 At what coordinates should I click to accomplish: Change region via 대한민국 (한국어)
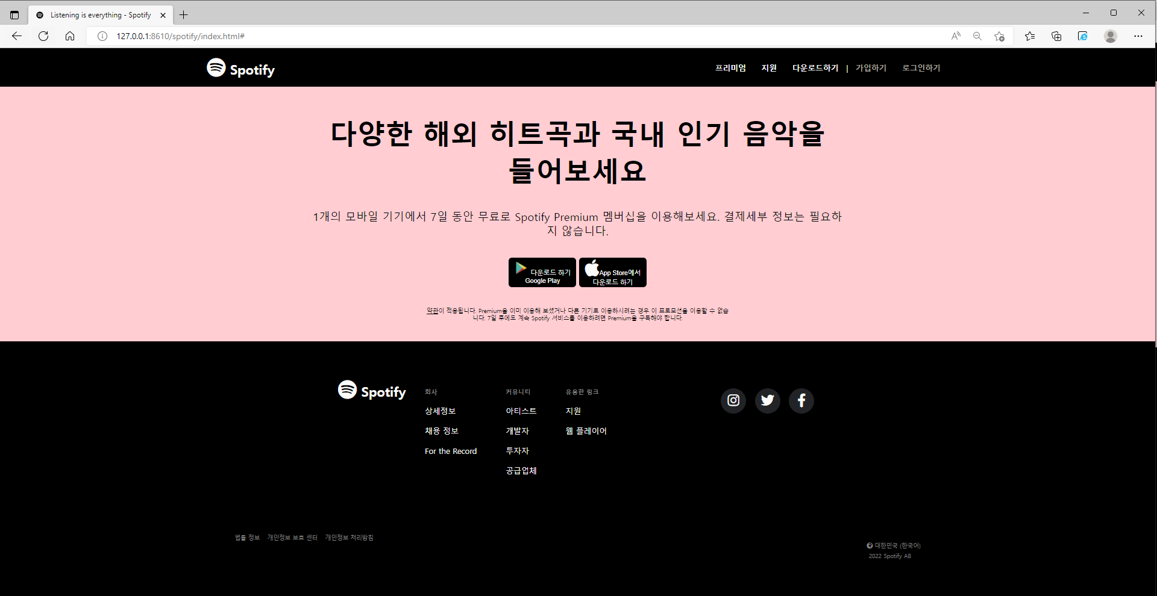point(894,545)
